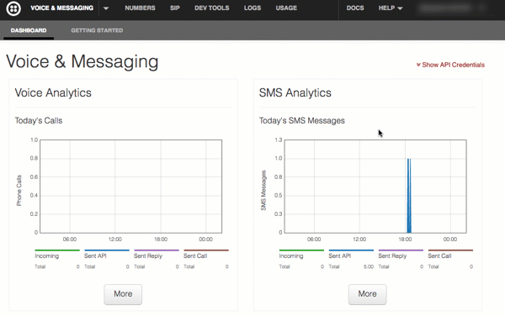The image size is (505, 316).
Task: Click the Today's Calls label
Action: [x=39, y=120]
